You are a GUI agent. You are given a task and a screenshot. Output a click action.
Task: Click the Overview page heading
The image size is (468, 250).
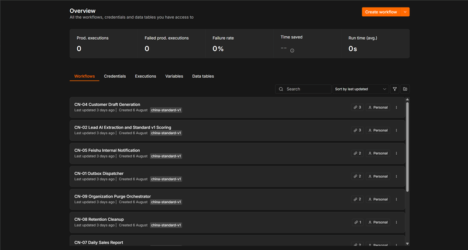click(x=82, y=11)
